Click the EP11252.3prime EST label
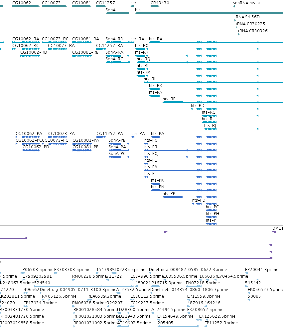This screenshot has width=283, height=328. [x=221, y=323]
